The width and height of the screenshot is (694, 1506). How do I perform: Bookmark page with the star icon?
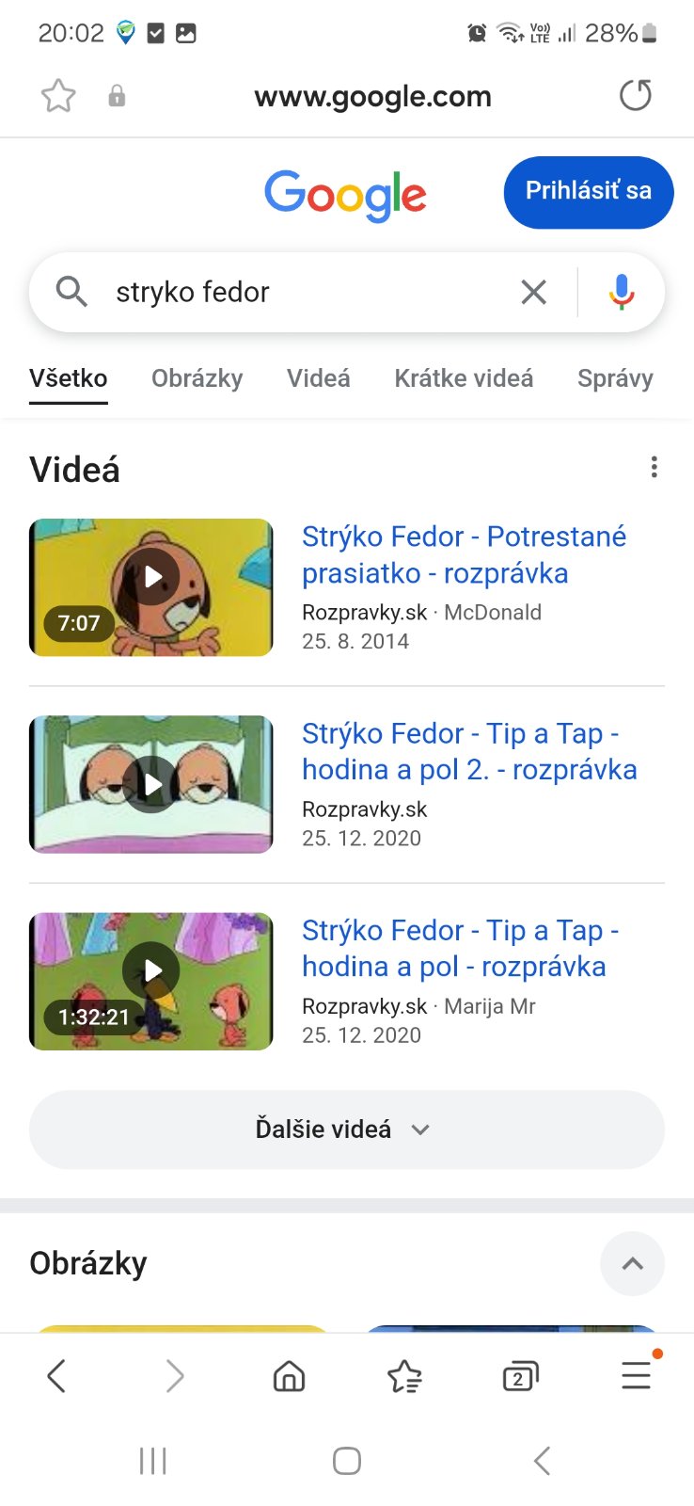58,96
